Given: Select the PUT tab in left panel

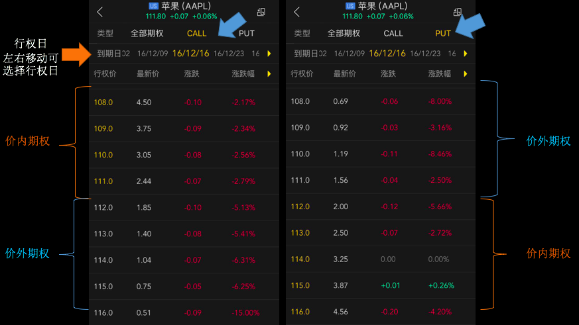Looking at the screenshot, I should pos(246,34).
